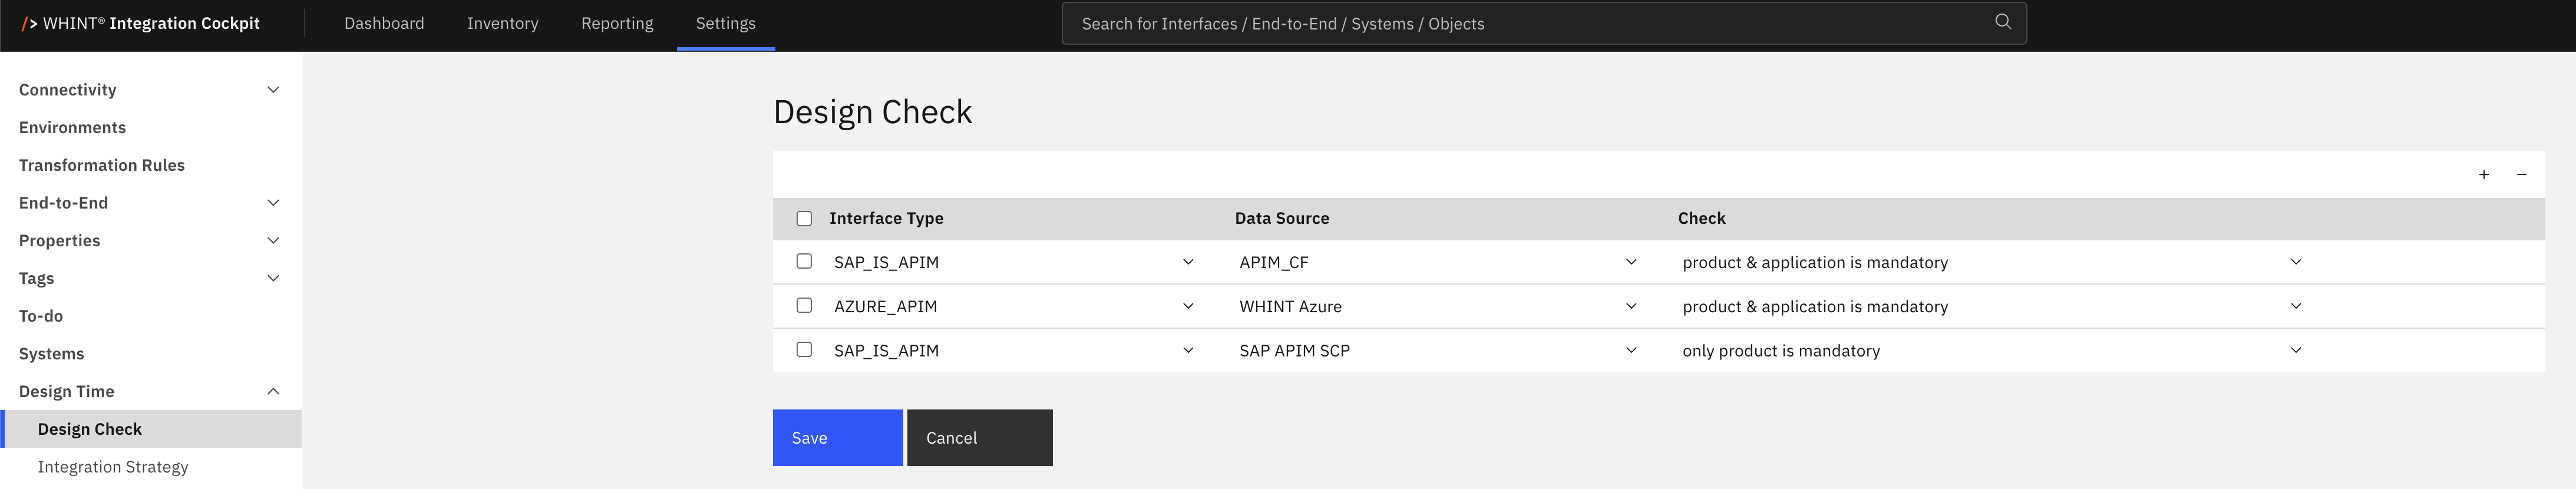Image resolution: width=2576 pixels, height=489 pixels.
Task: Remove selected design check rows
Action: tap(2522, 175)
